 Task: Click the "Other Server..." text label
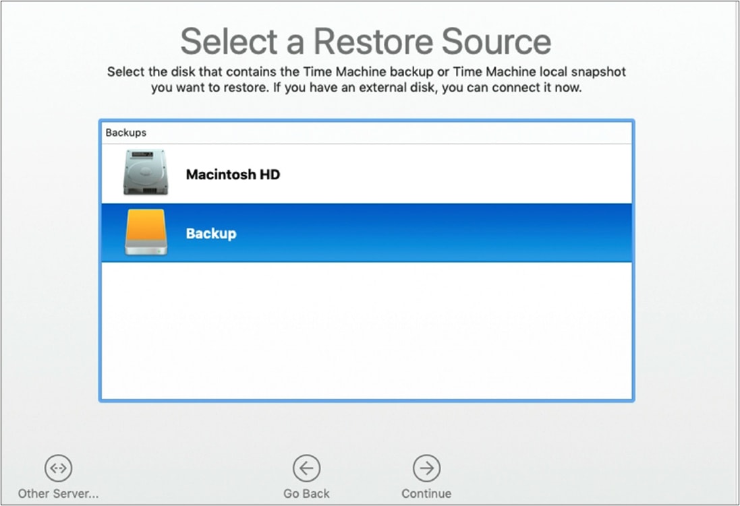[x=57, y=493]
